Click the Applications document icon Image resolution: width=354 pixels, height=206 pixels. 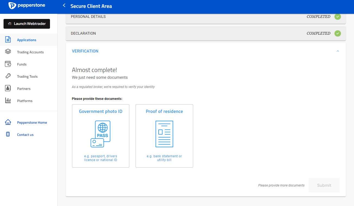[8, 40]
